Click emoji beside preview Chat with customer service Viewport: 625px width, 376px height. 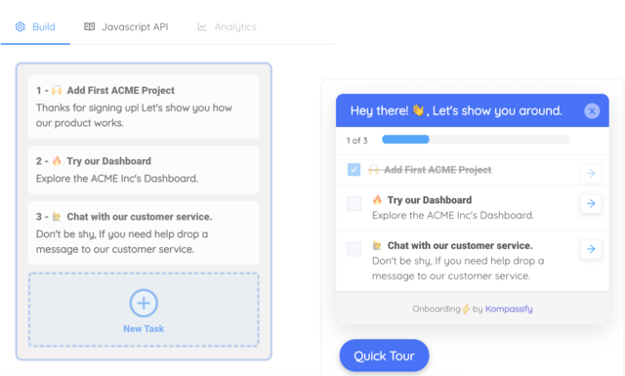tap(377, 245)
